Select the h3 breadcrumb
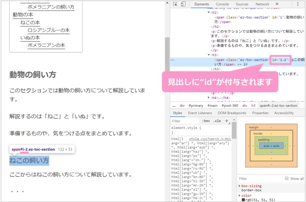 coord(253,106)
